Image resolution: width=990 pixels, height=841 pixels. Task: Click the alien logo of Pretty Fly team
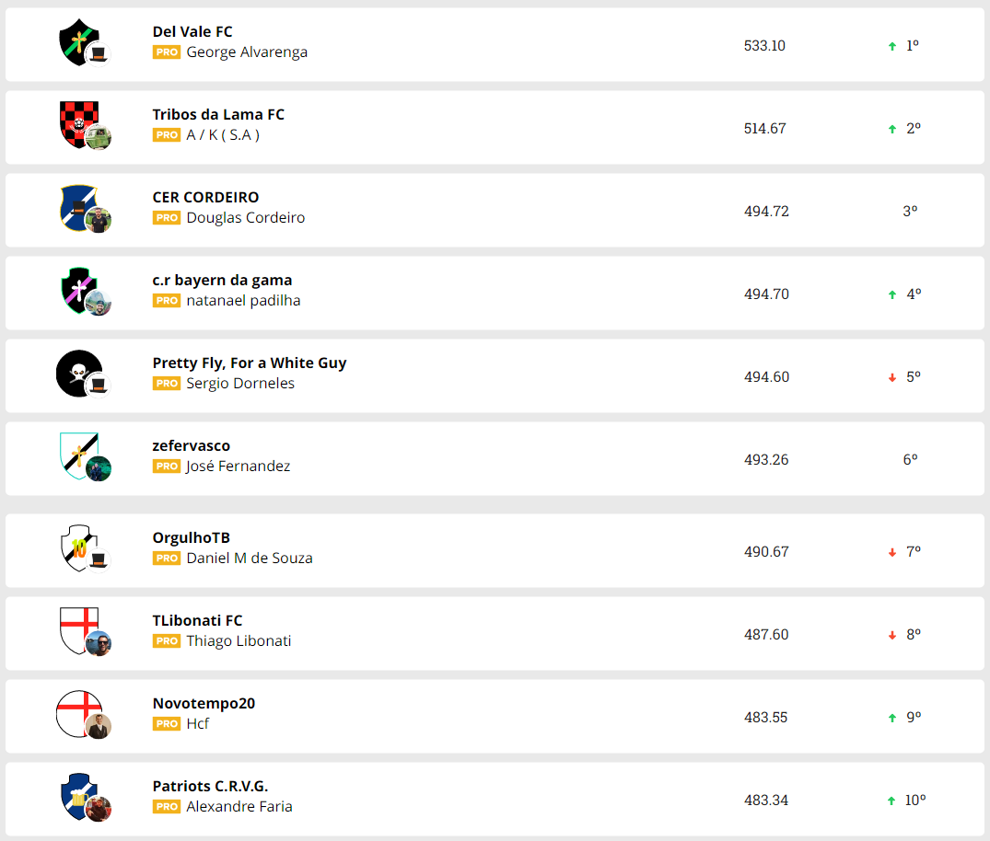76,372
